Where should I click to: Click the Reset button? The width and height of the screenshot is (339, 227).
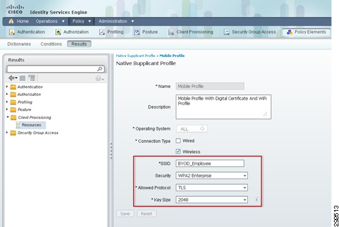tap(146, 214)
